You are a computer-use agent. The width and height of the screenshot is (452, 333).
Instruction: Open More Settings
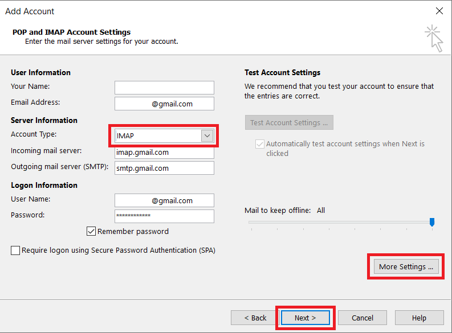[406, 266]
